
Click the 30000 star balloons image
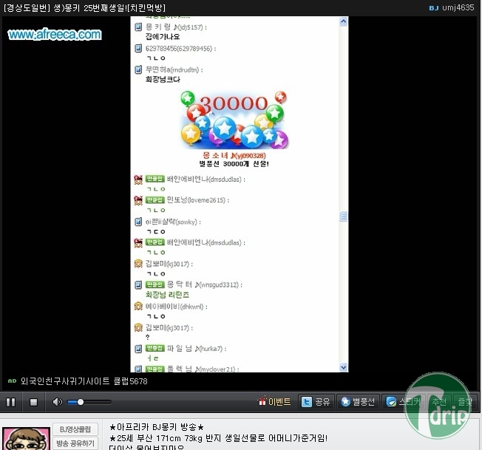234,120
